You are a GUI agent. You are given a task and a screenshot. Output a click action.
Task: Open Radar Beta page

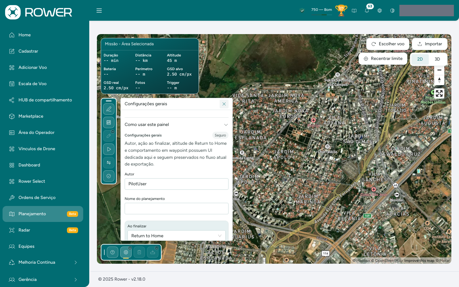click(43, 230)
